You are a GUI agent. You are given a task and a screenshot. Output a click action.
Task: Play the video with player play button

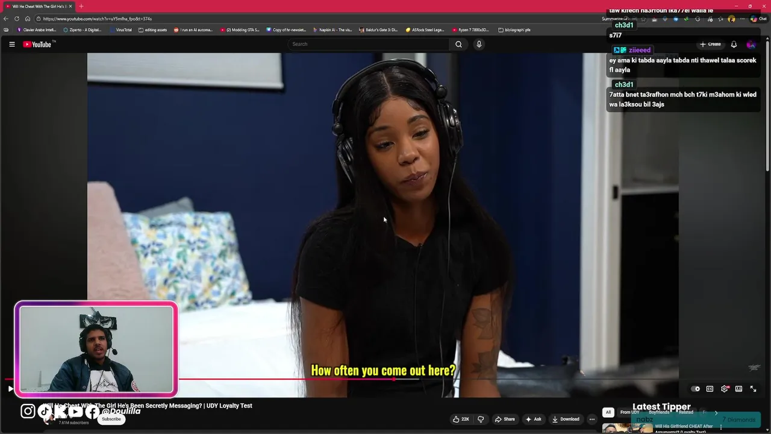10,389
